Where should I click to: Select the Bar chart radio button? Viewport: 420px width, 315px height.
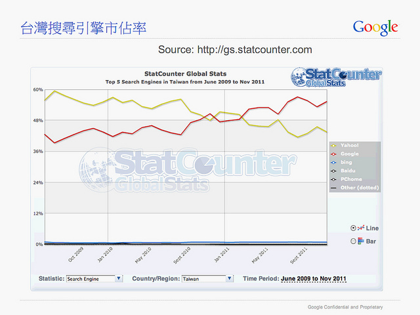354,241
